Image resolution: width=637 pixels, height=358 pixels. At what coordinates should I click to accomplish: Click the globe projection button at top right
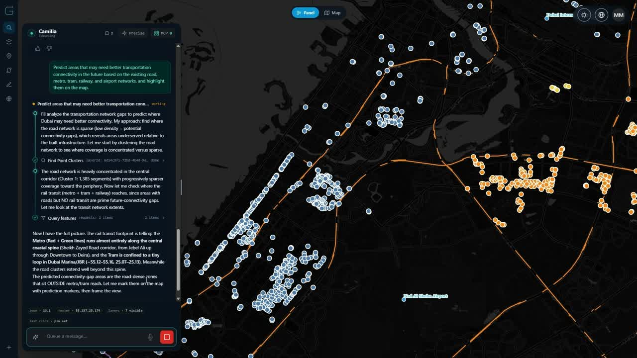tap(602, 15)
